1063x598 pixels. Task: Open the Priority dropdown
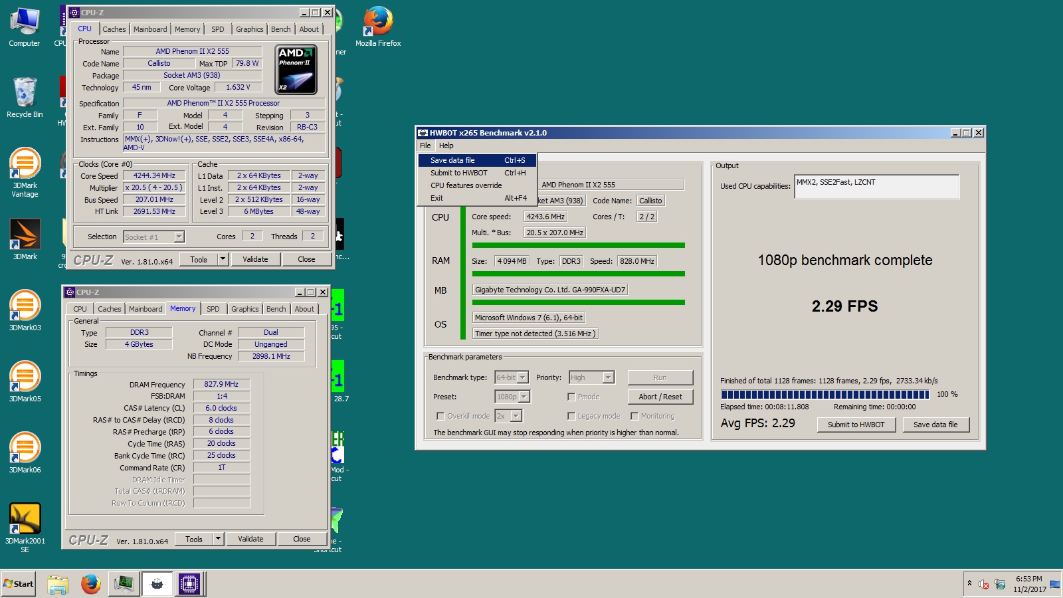click(x=608, y=377)
